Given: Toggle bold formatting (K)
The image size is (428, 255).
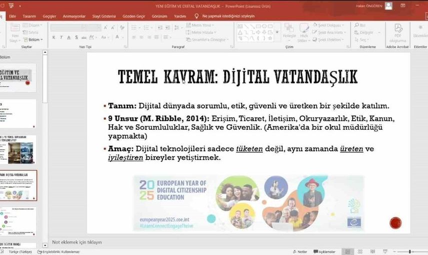Looking at the screenshot, I should [x=53, y=37].
